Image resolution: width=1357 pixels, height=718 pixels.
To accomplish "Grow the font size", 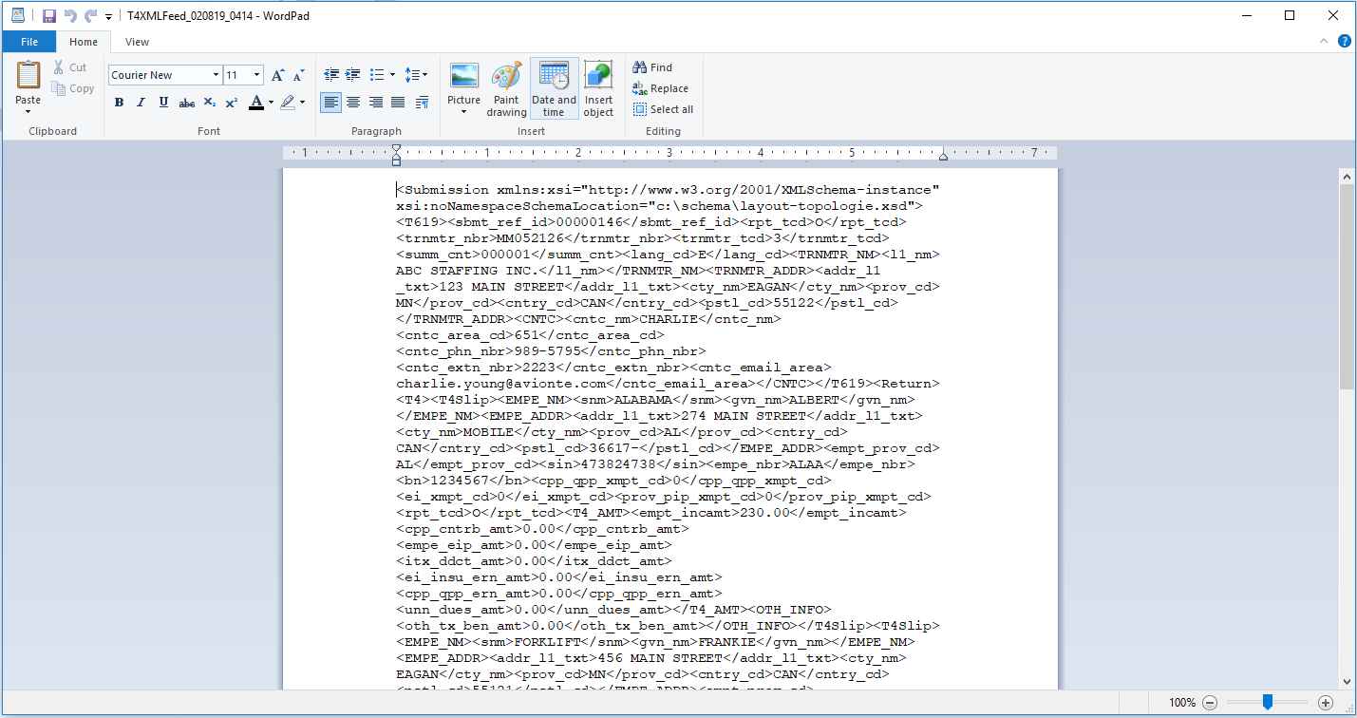I will coord(277,75).
